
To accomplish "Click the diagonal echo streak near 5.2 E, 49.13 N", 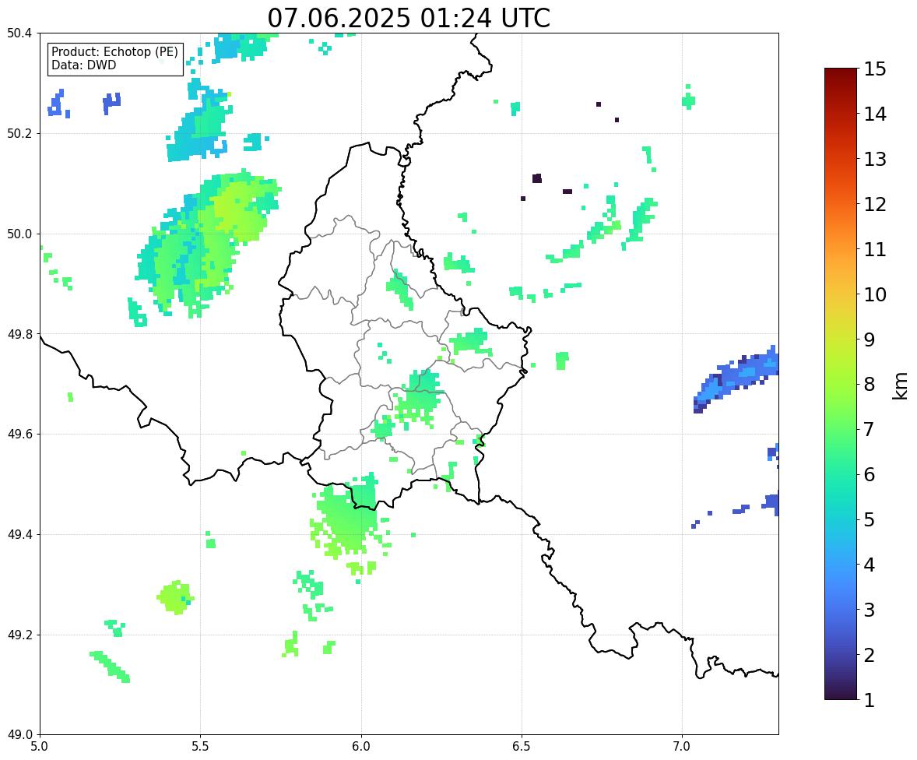I will (x=110, y=667).
